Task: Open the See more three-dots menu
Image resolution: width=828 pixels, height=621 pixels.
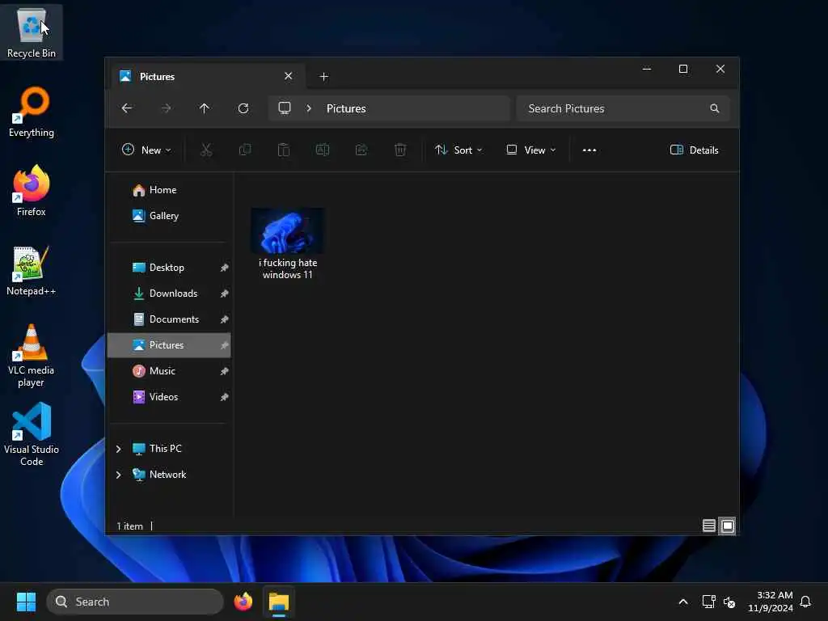Action: (x=589, y=150)
